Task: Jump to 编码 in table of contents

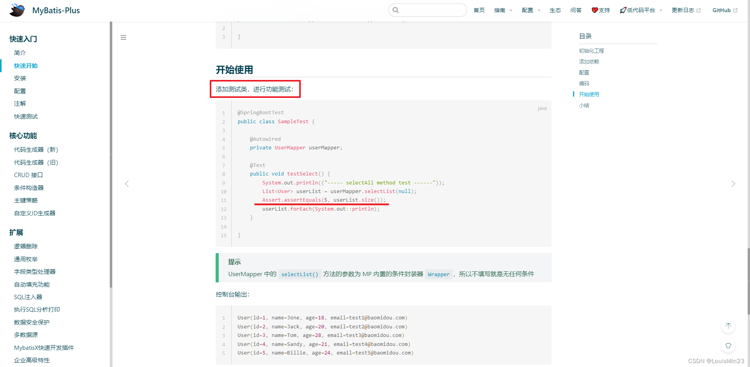Action: [x=584, y=83]
